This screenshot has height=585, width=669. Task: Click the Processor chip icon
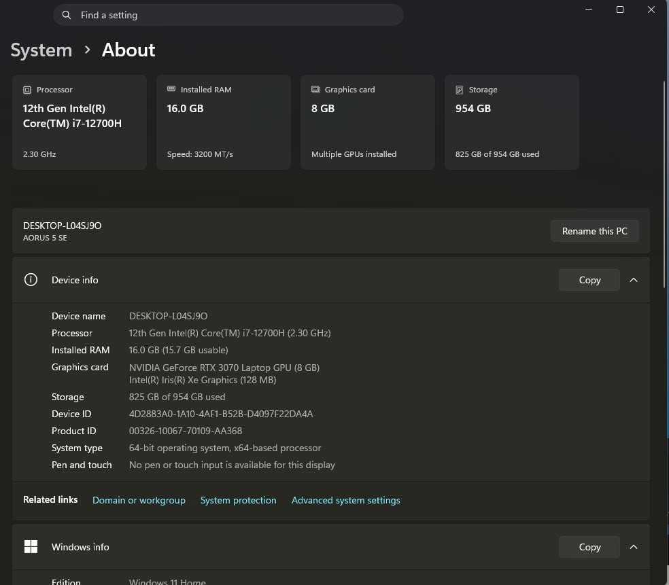(x=27, y=90)
